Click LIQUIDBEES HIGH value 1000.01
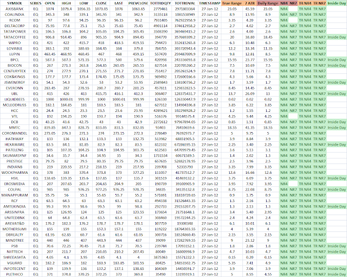 (66, 99)
